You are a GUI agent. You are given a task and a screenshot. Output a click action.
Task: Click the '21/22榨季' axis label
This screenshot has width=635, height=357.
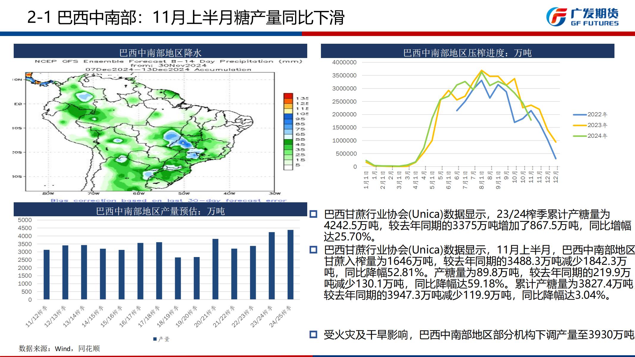224,316
